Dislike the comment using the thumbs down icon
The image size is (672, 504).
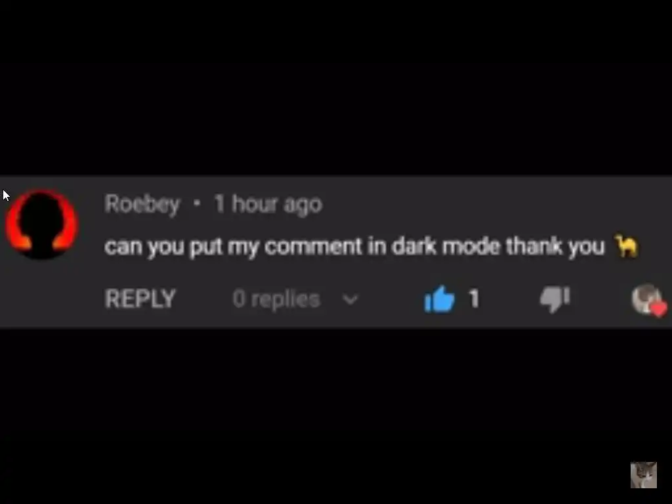pyautogui.click(x=555, y=299)
